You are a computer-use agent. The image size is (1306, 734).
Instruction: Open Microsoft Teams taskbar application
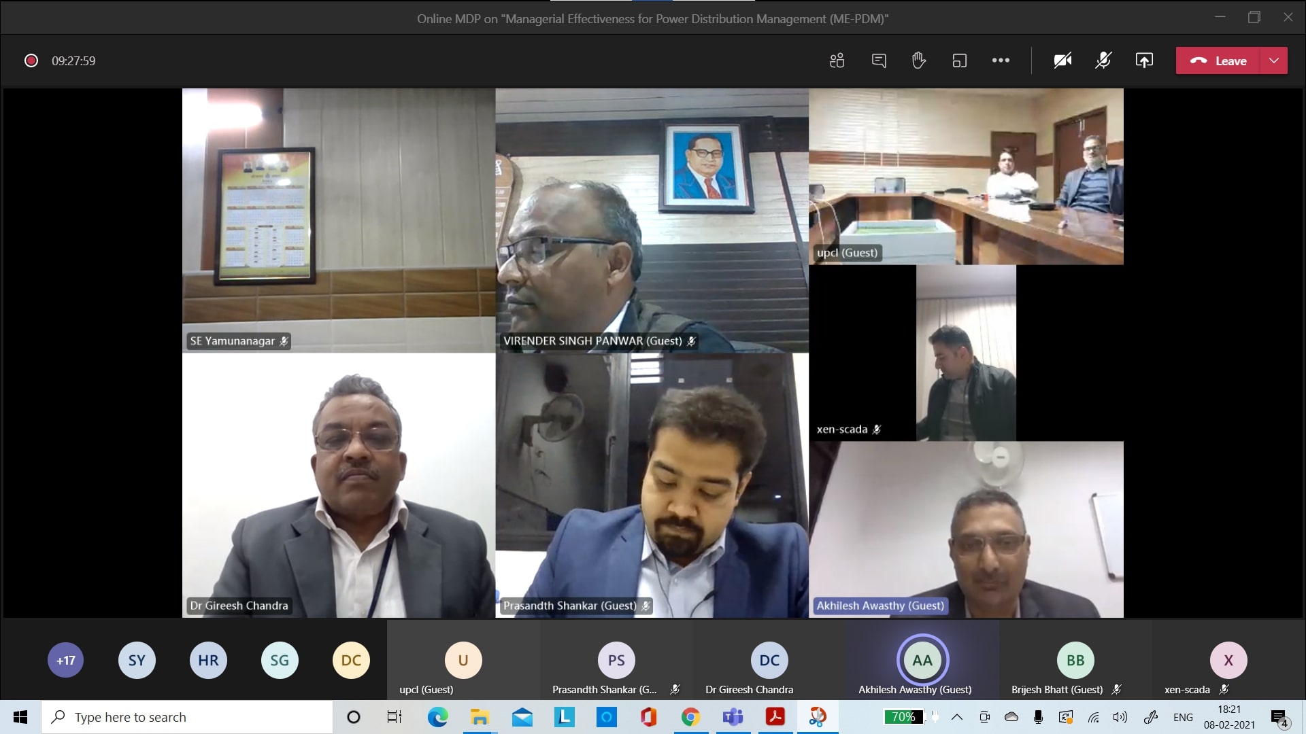click(x=733, y=717)
